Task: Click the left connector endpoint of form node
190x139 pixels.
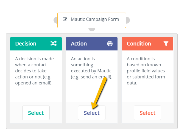Action: click(56, 20)
